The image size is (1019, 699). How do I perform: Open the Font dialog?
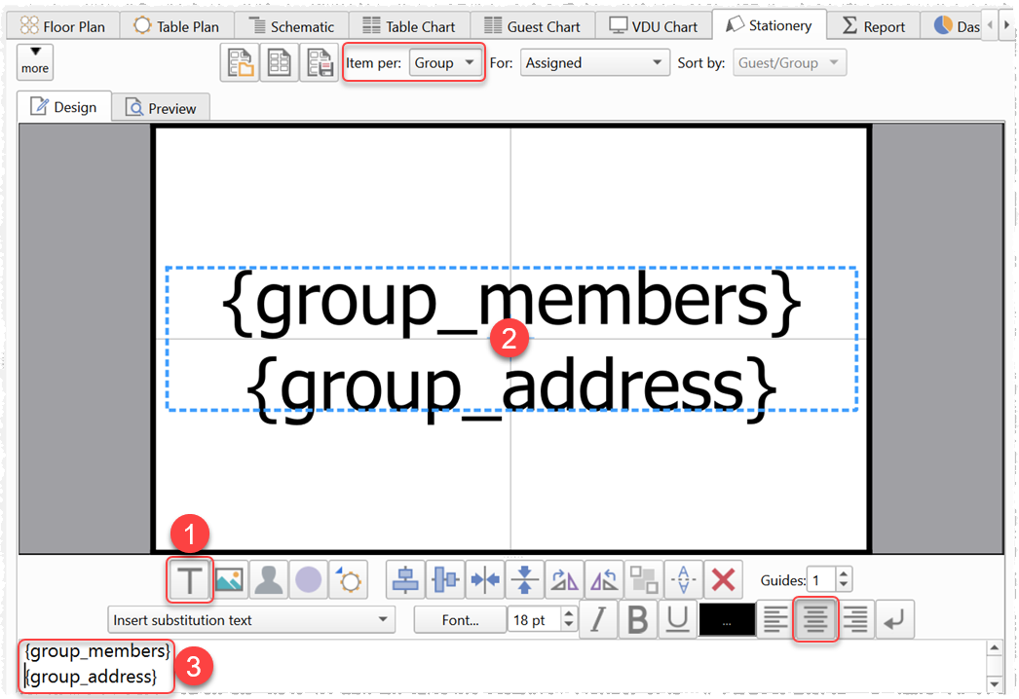tap(459, 619)
